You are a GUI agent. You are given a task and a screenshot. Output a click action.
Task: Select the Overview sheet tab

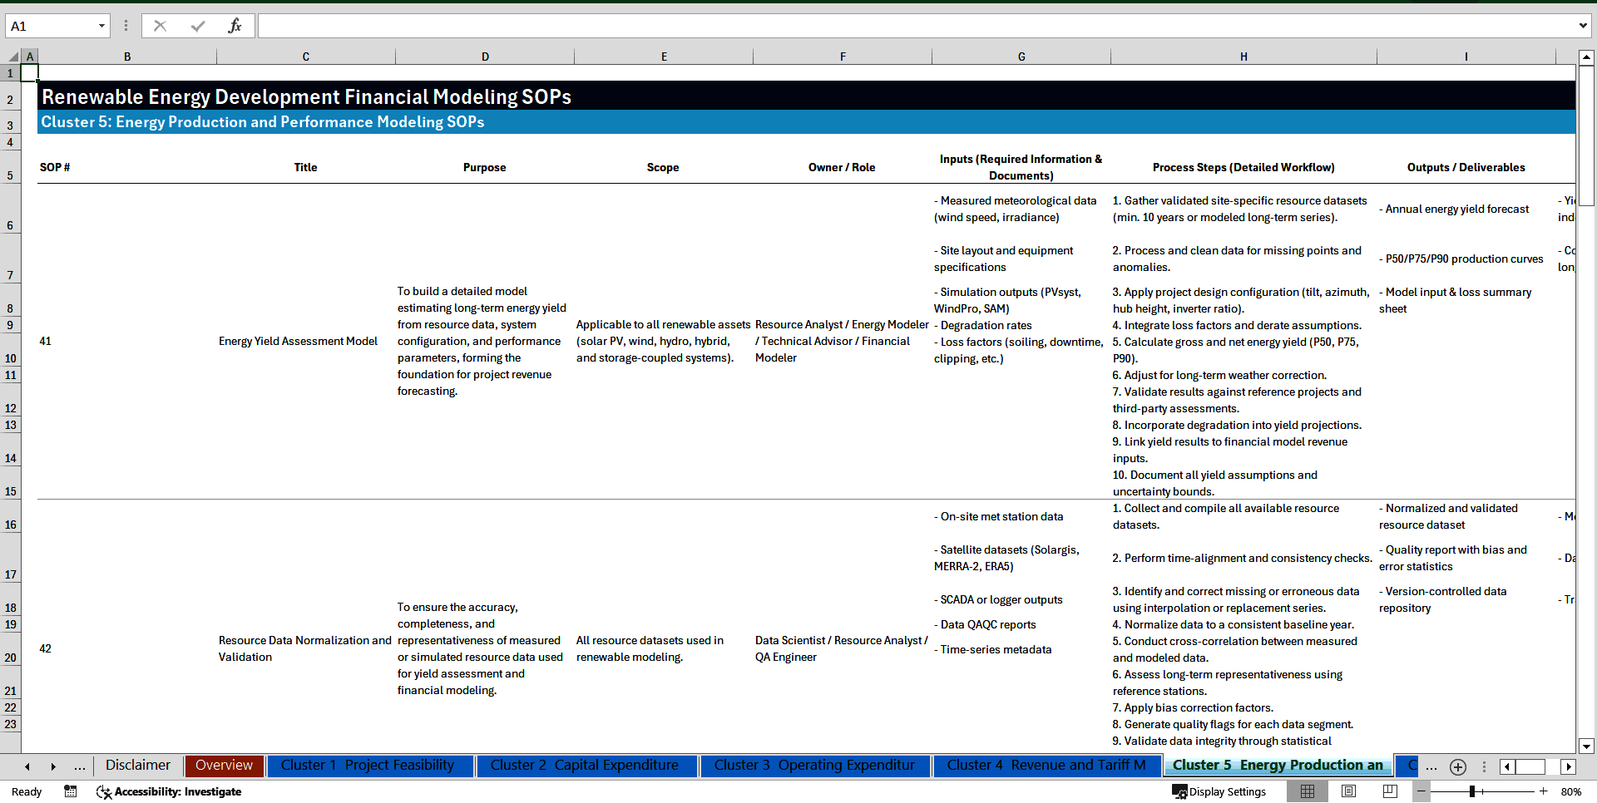tap(224, 766)
